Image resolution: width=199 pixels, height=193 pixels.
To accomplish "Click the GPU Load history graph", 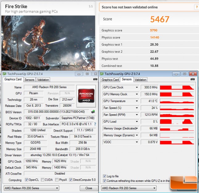I will click(177, 121).
